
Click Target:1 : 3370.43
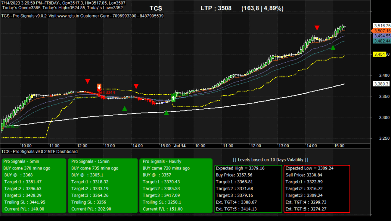[162, 182]
